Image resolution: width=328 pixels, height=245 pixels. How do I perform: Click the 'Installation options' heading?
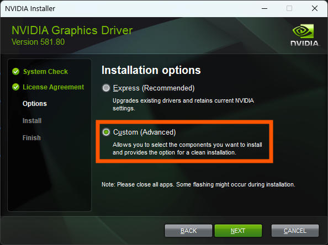pos(151,70)
